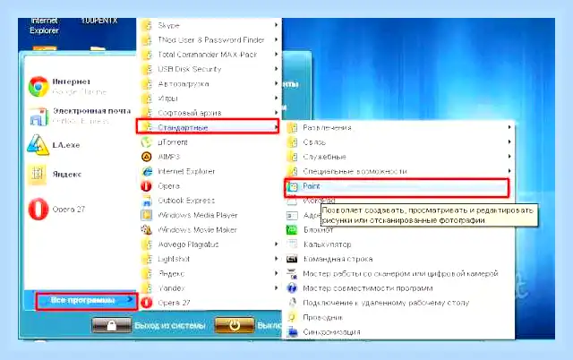Viewport: 573px width, 360px height.
Task: Click Мастер совместимости программ icon
Action: click(x=292, y=288)
